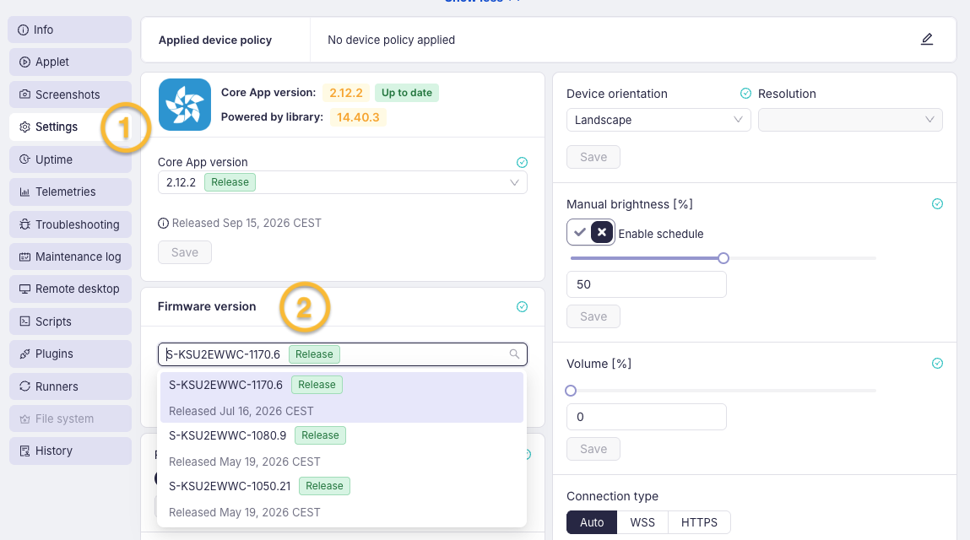Click the info icon beside Released Sep 15
This screenshot has width=970, height=540.
[163, 224]
